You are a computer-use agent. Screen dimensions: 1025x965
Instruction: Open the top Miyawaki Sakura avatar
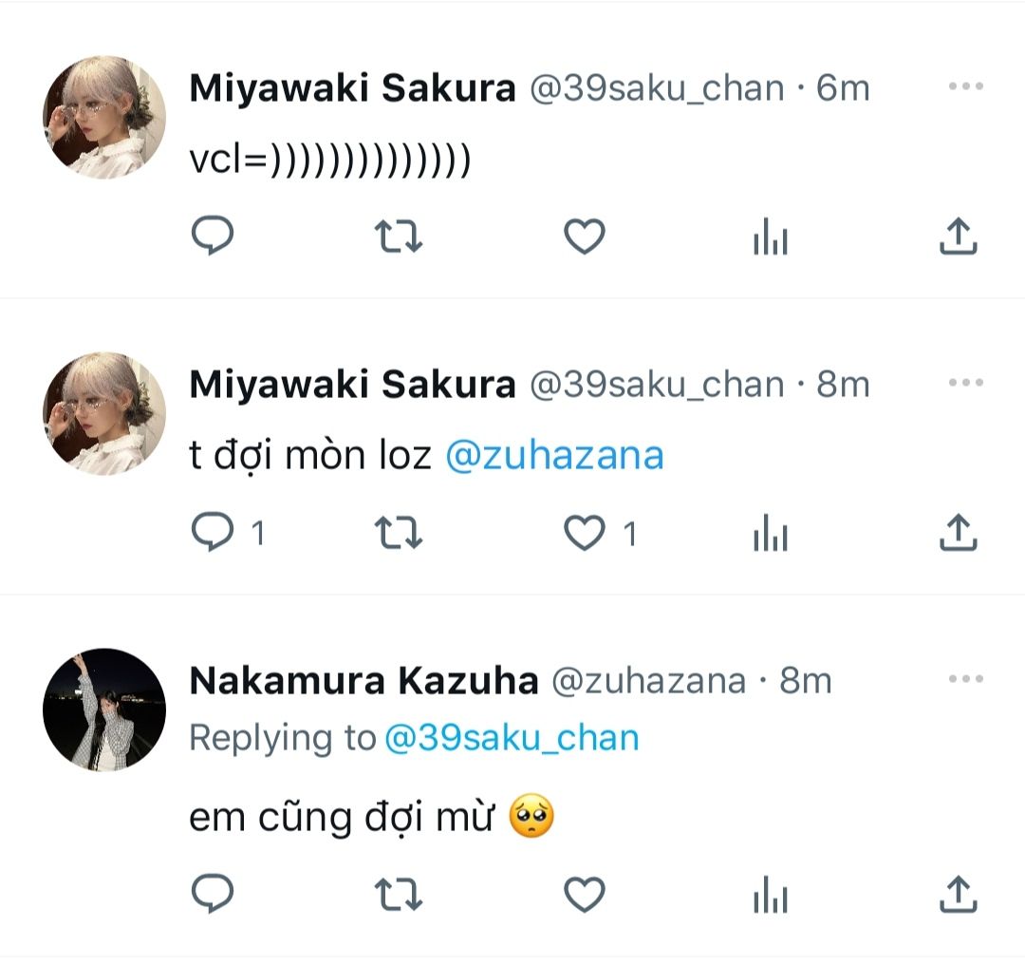point(104,117)
